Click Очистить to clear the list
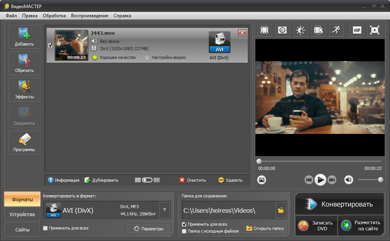Screen dimensions: 390x241 click(x=193, y=180)
